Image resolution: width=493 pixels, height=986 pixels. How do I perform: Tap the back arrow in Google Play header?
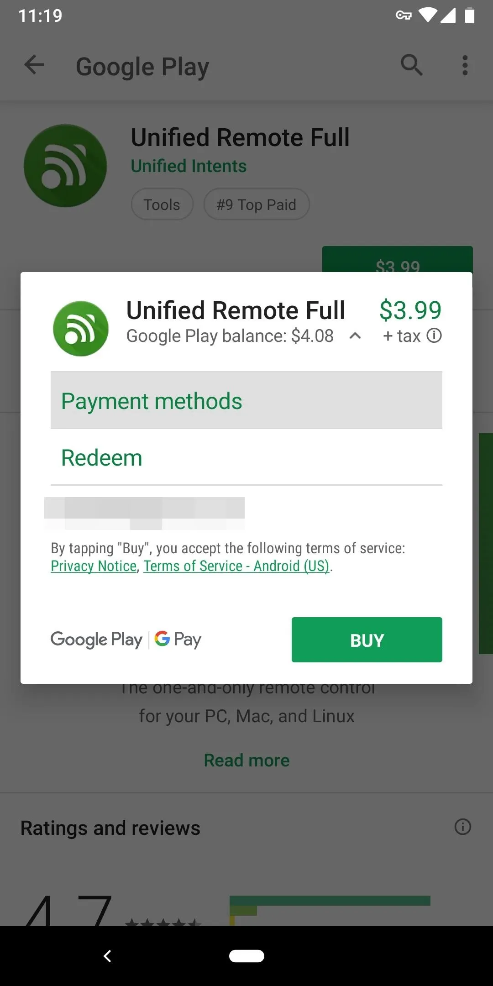(x=34, y=65)
